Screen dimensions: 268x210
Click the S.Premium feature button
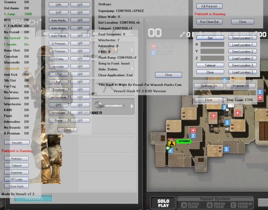59,51
